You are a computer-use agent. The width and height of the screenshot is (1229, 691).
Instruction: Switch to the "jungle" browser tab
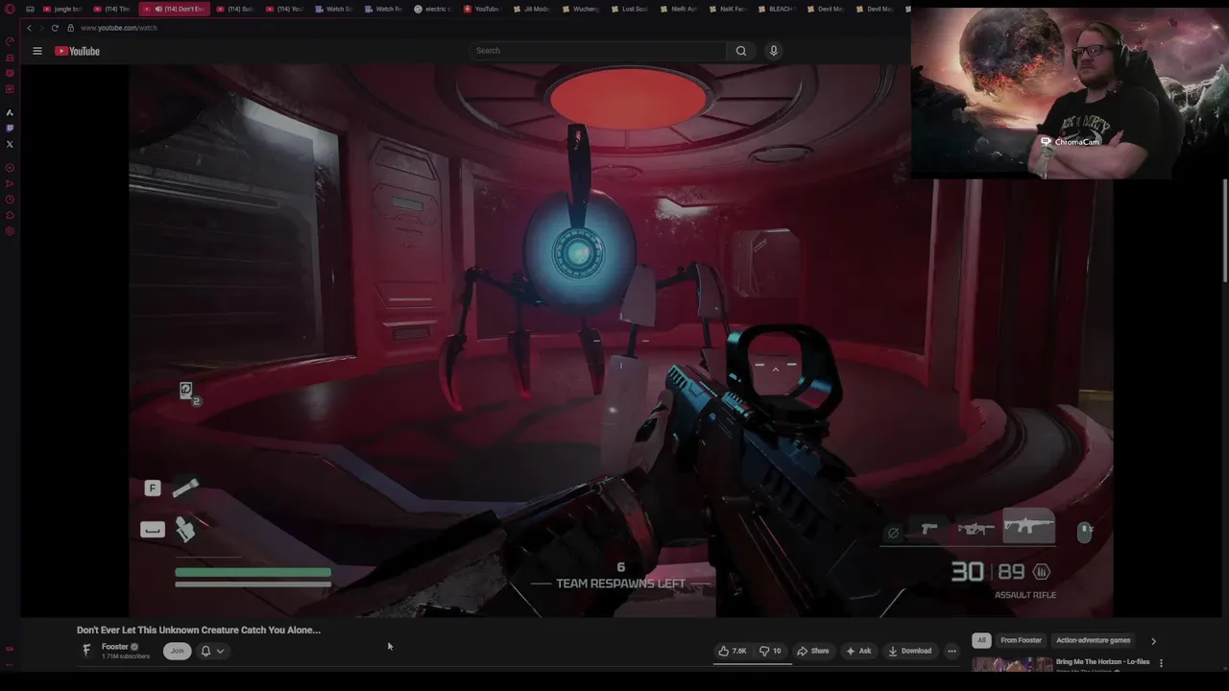tap(62, 9)
